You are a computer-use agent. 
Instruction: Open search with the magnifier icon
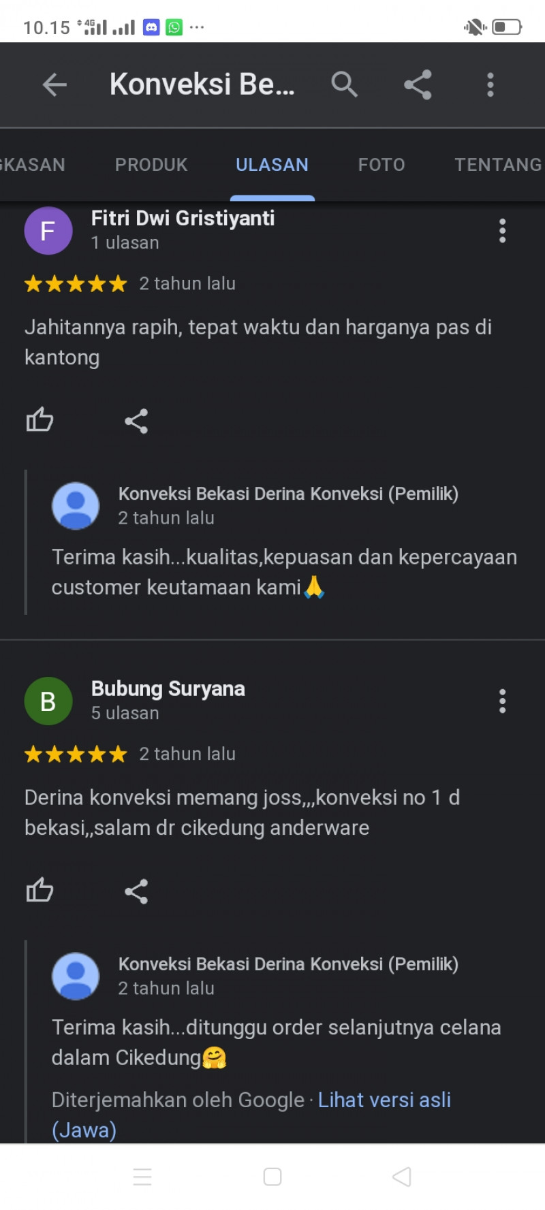click(x=344, y=85)
